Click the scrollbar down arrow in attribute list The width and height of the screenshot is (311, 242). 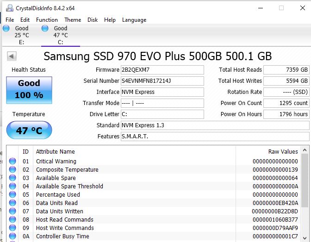pyautogui.click(x=305, y=238)
